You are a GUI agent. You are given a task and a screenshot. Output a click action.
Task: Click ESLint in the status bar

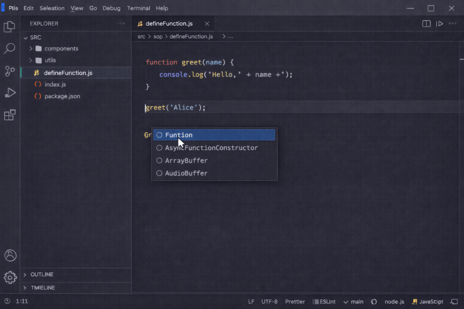[324, 301]
